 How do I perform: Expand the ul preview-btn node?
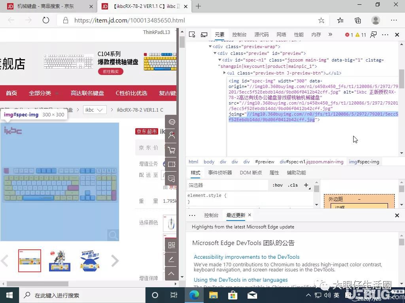225,73
